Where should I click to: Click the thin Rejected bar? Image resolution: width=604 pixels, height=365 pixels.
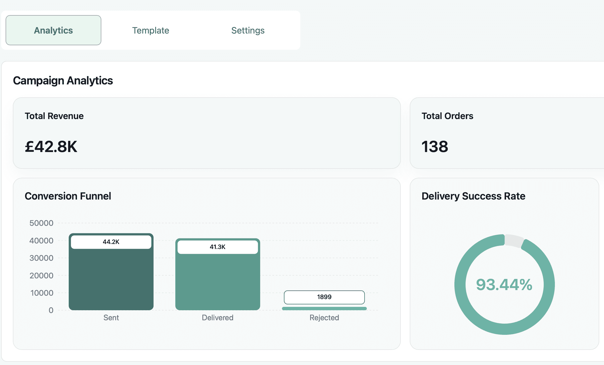(x=324, y=309)
